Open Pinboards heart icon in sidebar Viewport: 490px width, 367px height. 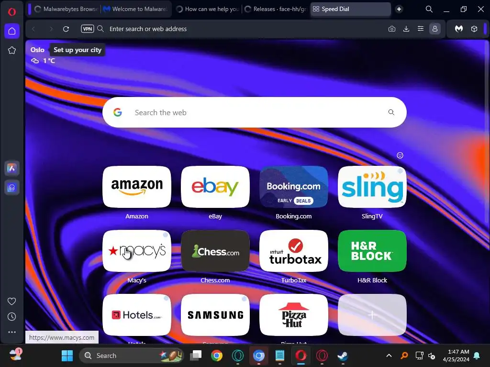12,301
